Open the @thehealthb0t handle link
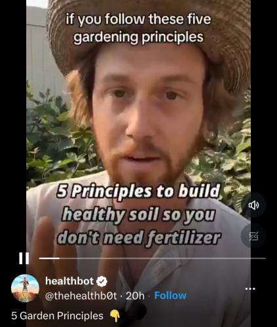Screen dimensions: 277x327 [81, 296]
